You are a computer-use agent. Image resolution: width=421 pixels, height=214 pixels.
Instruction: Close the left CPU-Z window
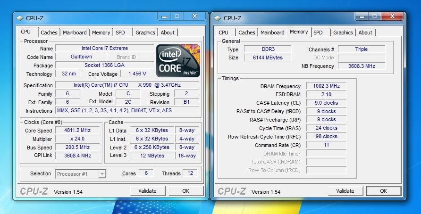[195, 16]
